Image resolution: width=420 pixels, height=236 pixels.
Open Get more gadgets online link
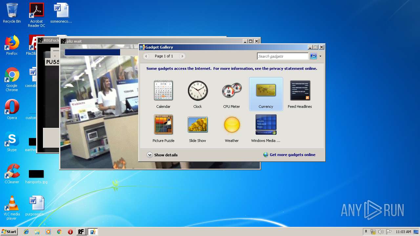coord(289,155)
